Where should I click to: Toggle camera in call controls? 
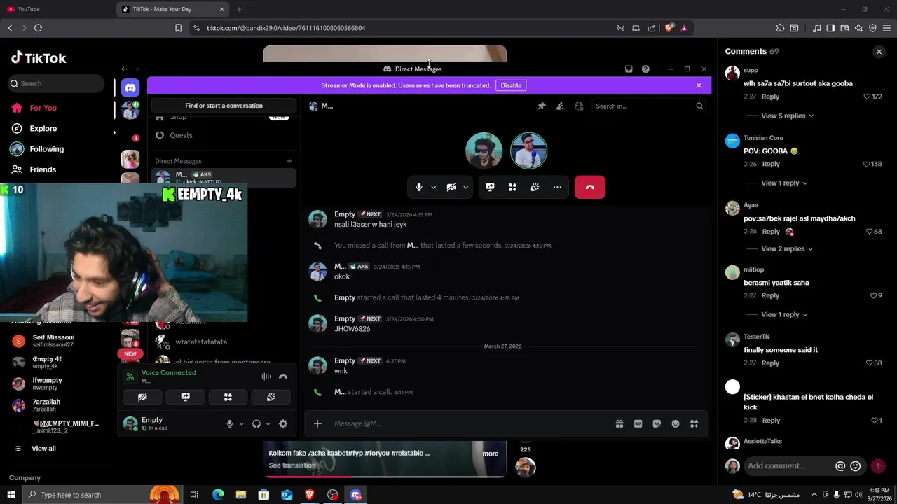click(x=451, y=187)
